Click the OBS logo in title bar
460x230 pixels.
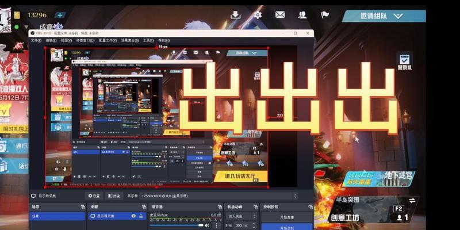pos(33,33)
